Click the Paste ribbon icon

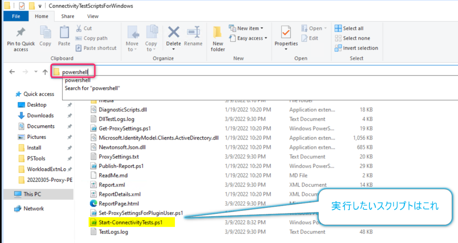pyautogui.click(x=64, y=32)
